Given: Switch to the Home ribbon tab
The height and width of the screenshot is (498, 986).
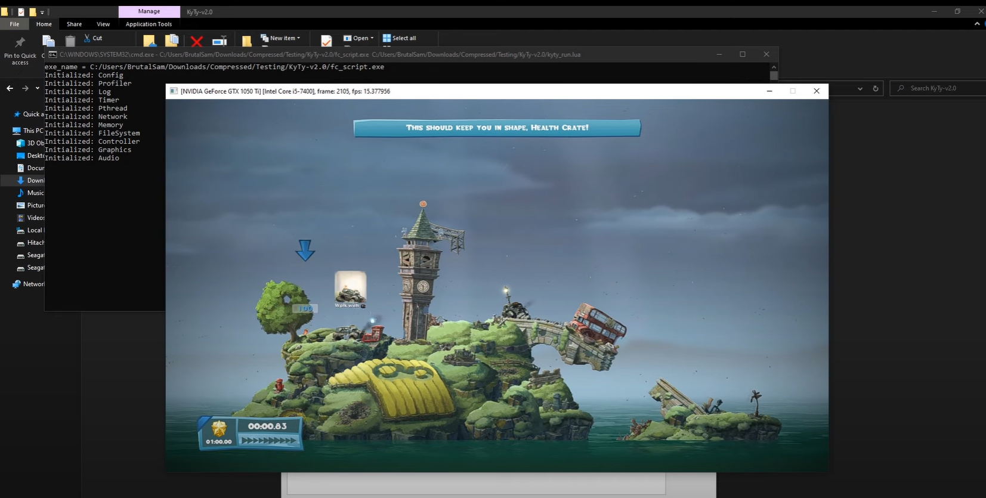Looking at the screenshot, I should pyautogui.click(x=44, y=24).
